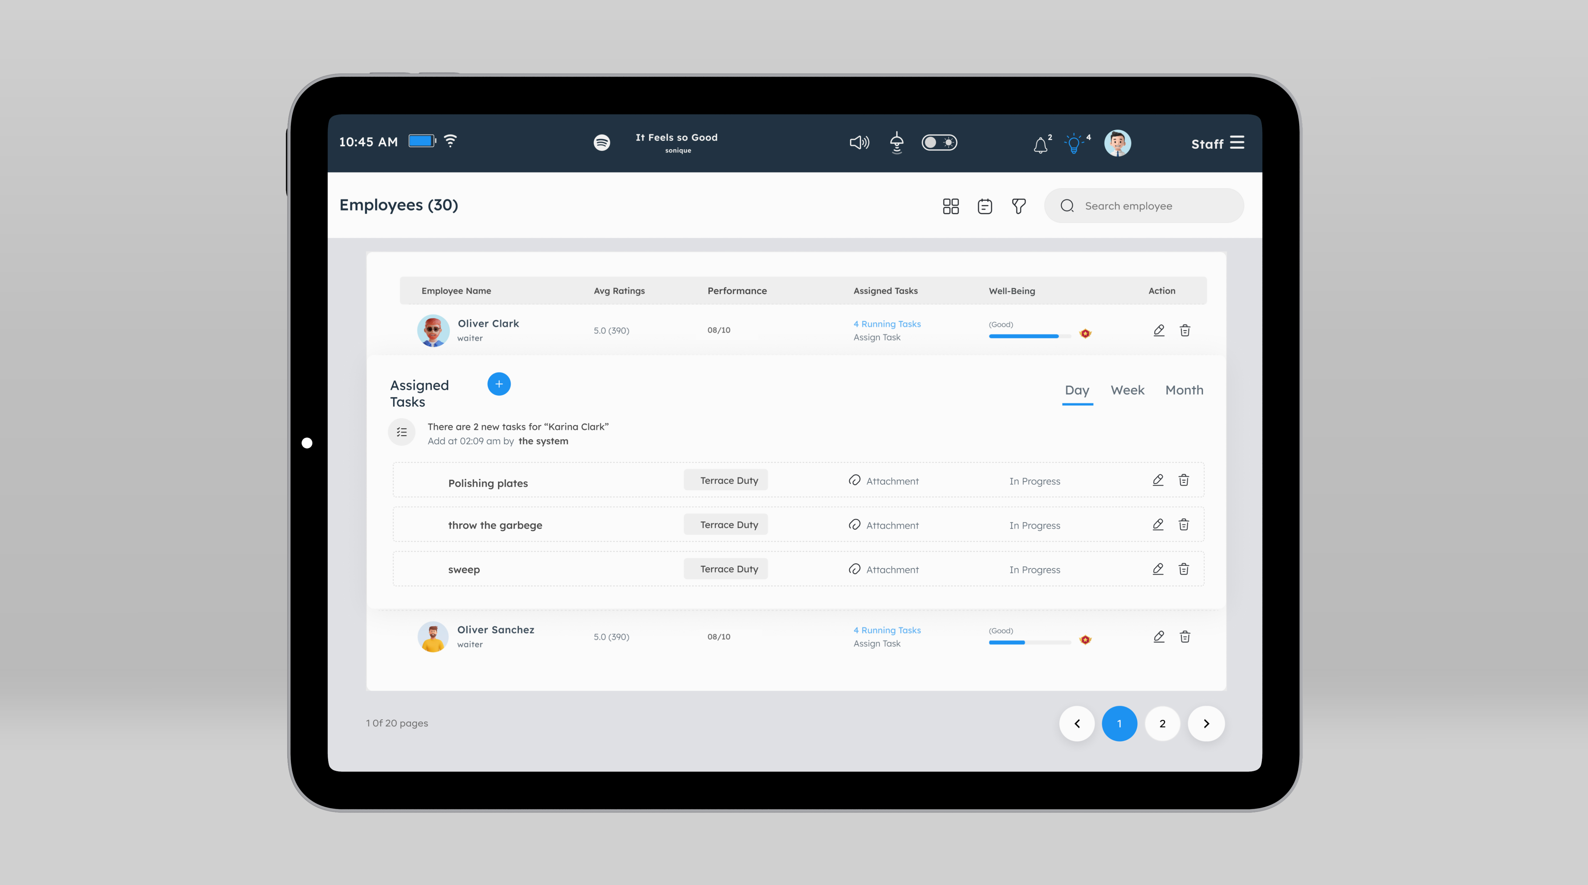This screenshot has height=885, width=1588.
Task: Delete the Polishing plates task
Action: (1184, 480)
